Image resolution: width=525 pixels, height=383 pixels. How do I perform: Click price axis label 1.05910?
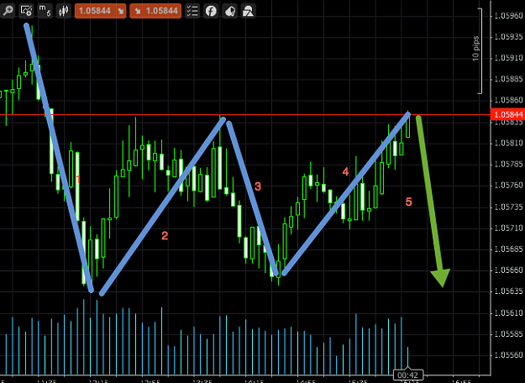click(x=508, y=58)
